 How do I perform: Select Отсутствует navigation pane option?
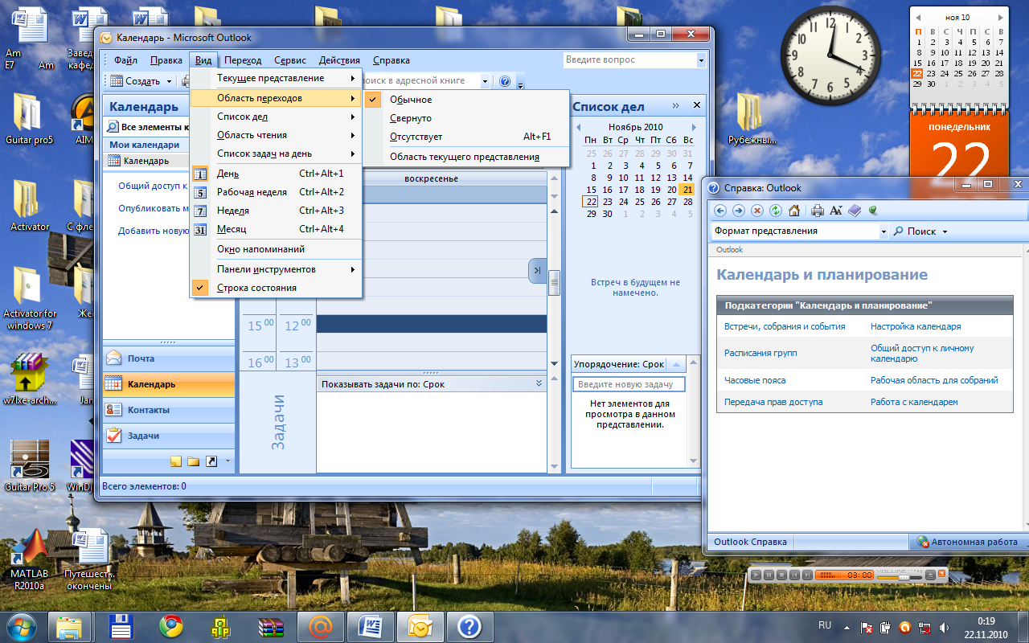(466, 137)
